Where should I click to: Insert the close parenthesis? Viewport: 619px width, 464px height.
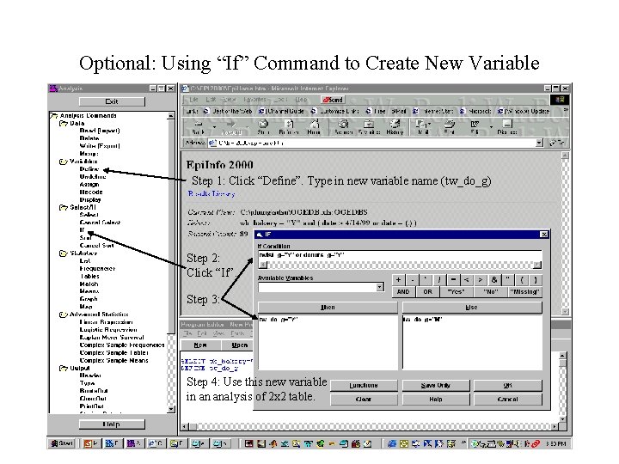click(x=536, y=280)
